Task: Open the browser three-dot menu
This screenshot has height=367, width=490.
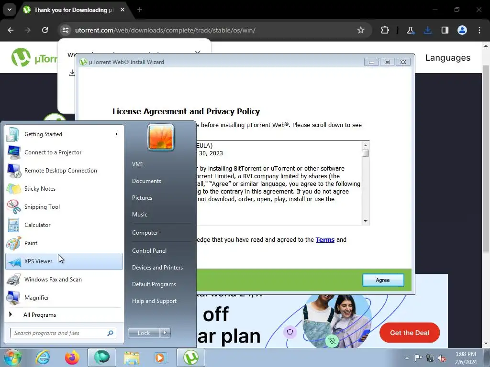Action: (479, 30)
